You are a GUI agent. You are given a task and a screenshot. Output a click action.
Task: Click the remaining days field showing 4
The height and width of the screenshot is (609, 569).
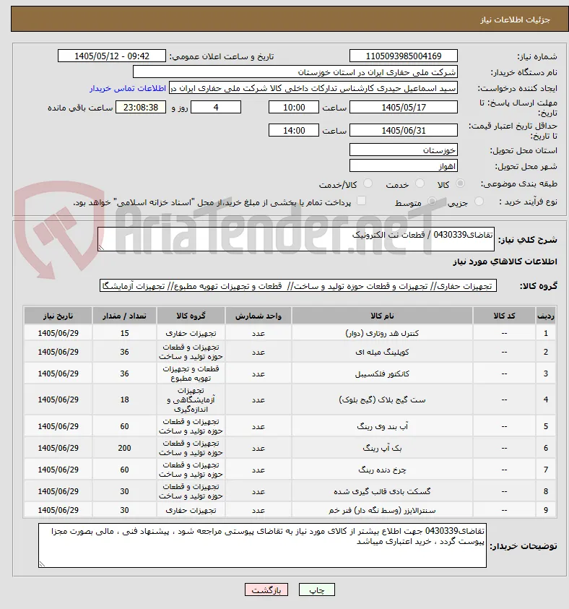point(216,107)
